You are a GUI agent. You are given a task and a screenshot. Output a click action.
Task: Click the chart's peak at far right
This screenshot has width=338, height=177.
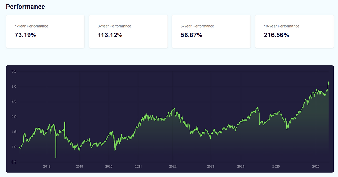tap(328, 82)
